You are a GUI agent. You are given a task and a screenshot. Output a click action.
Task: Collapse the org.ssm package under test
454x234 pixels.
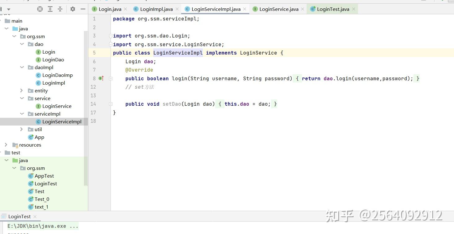(14, 168)
